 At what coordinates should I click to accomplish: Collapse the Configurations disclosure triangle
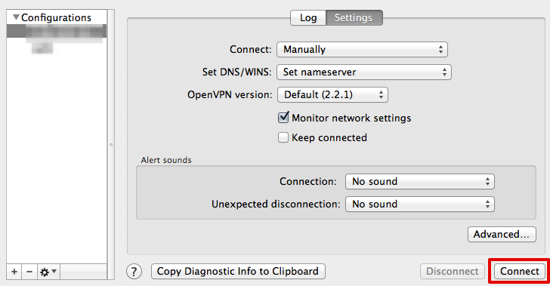click(x=16, y=17)
